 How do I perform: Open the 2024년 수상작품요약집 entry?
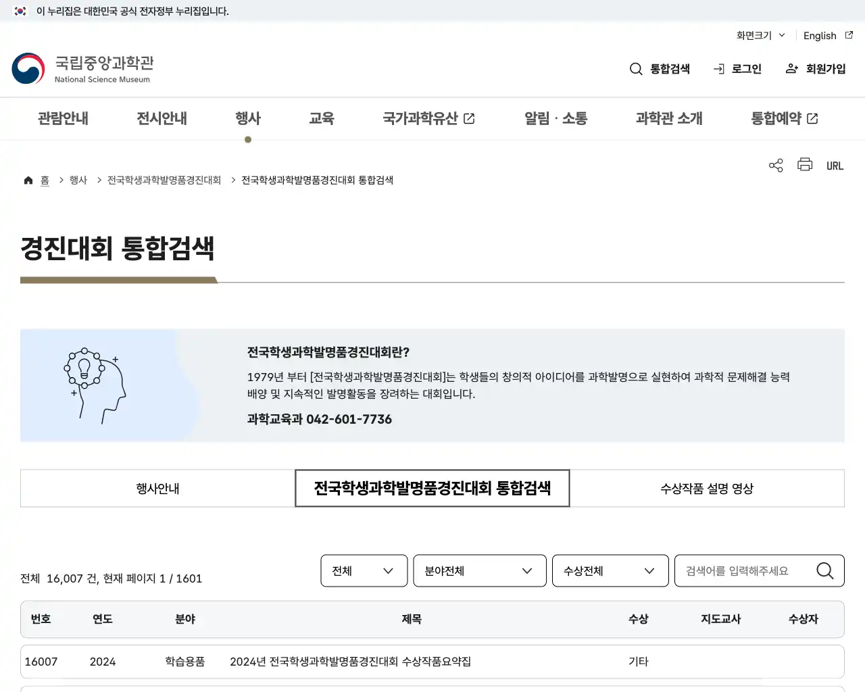(351, 662)
